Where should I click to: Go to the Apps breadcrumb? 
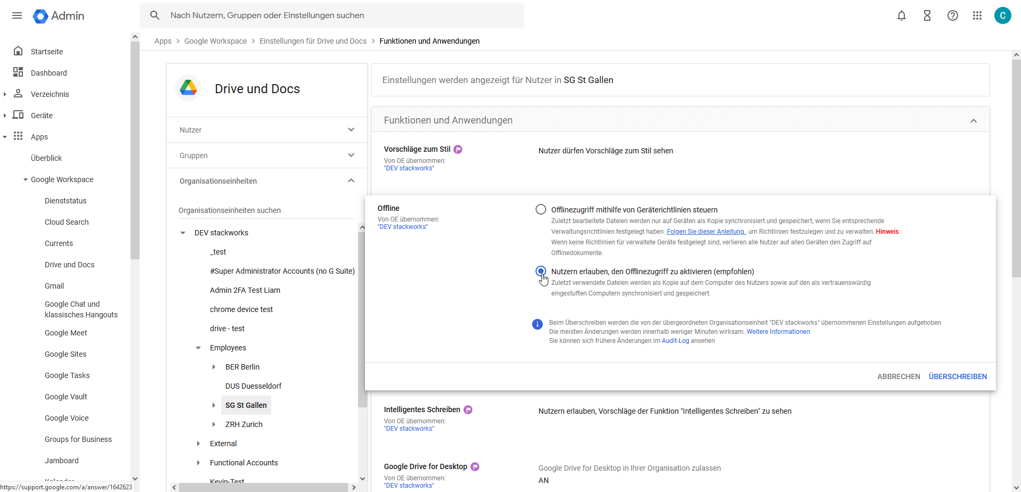click(x=163, y=41)
